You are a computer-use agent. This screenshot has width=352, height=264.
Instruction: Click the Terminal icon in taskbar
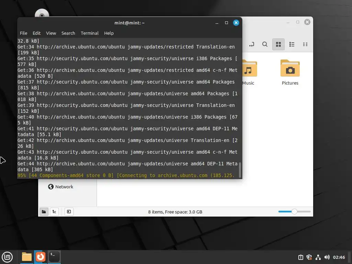pyautogui.click(x=54, y=257)
